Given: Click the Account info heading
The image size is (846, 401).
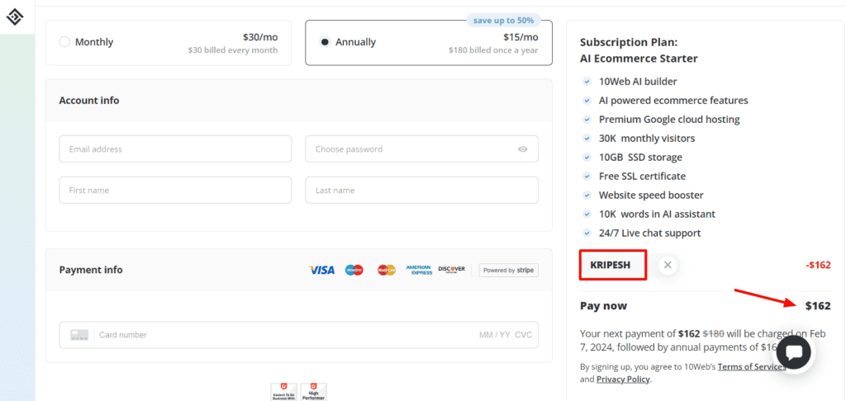Looking at the screenshot, I should 89,101.
